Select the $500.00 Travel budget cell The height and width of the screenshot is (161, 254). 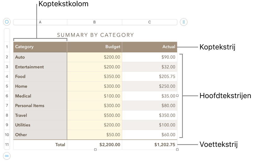click(94, 115)
